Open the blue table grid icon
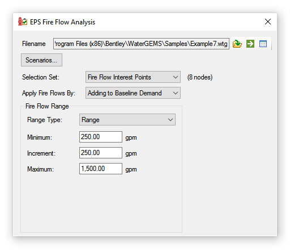The image size is (290, 251). (263, 44)
